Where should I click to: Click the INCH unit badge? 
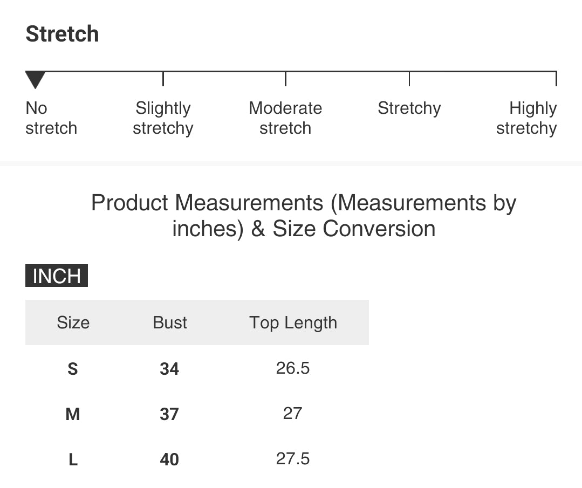57,276
